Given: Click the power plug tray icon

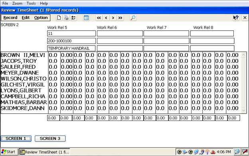Looking at the screenshot, I should pyautogui.click(x=202, y=152).
